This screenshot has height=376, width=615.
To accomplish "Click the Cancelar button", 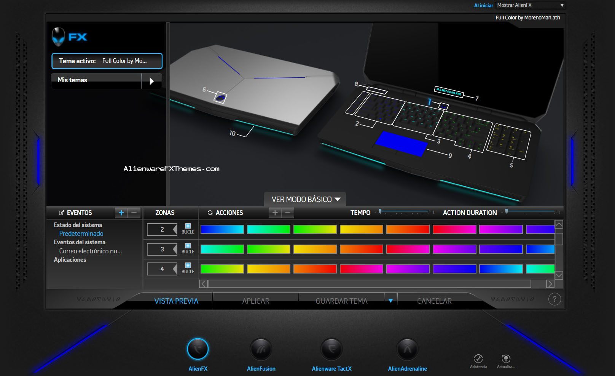I will (x=434, y=301).
